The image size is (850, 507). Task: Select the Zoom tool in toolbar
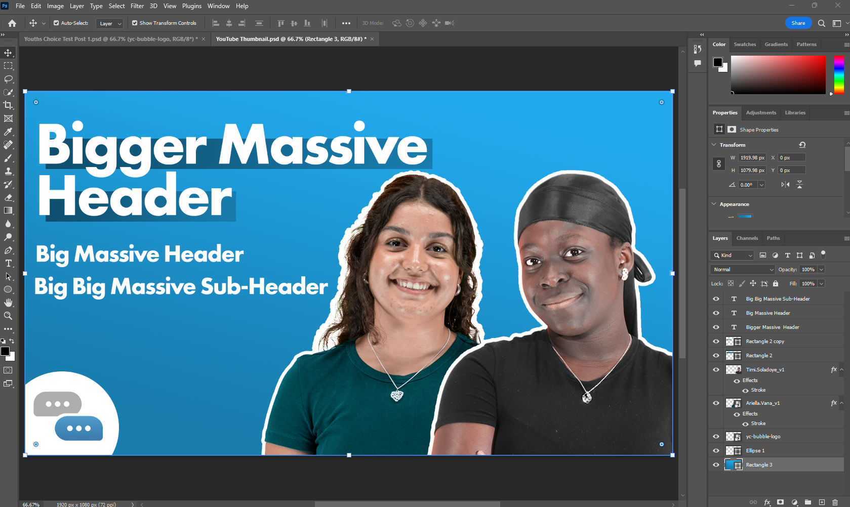(x=8, y=316)
